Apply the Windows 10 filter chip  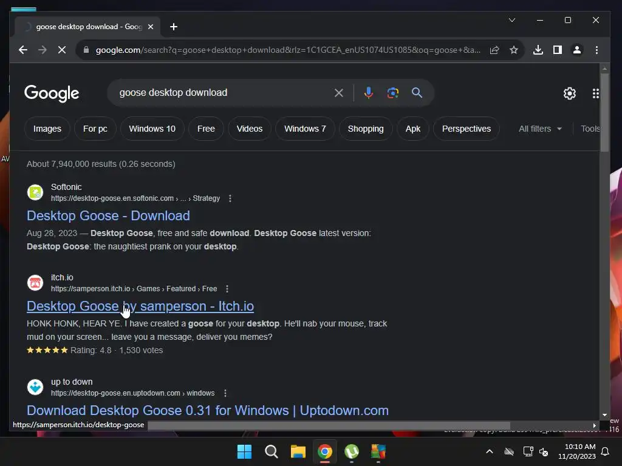click(x=152, y=129)
